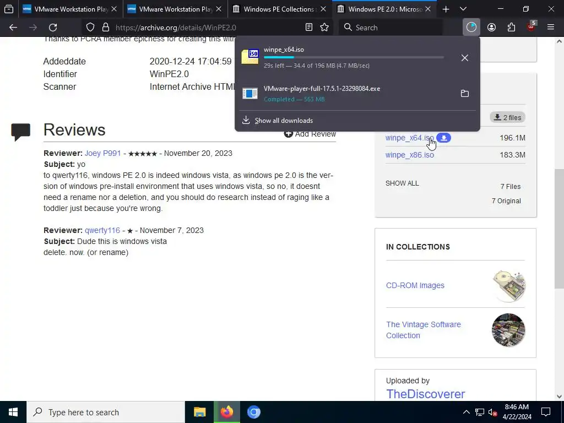The width and height of the screenshot is (564, 423).
Task: Click the muted volume tray icon
Action: tap(493, 412)
